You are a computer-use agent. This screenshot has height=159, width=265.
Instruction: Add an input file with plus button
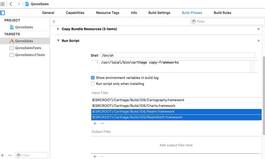(95, 124)
